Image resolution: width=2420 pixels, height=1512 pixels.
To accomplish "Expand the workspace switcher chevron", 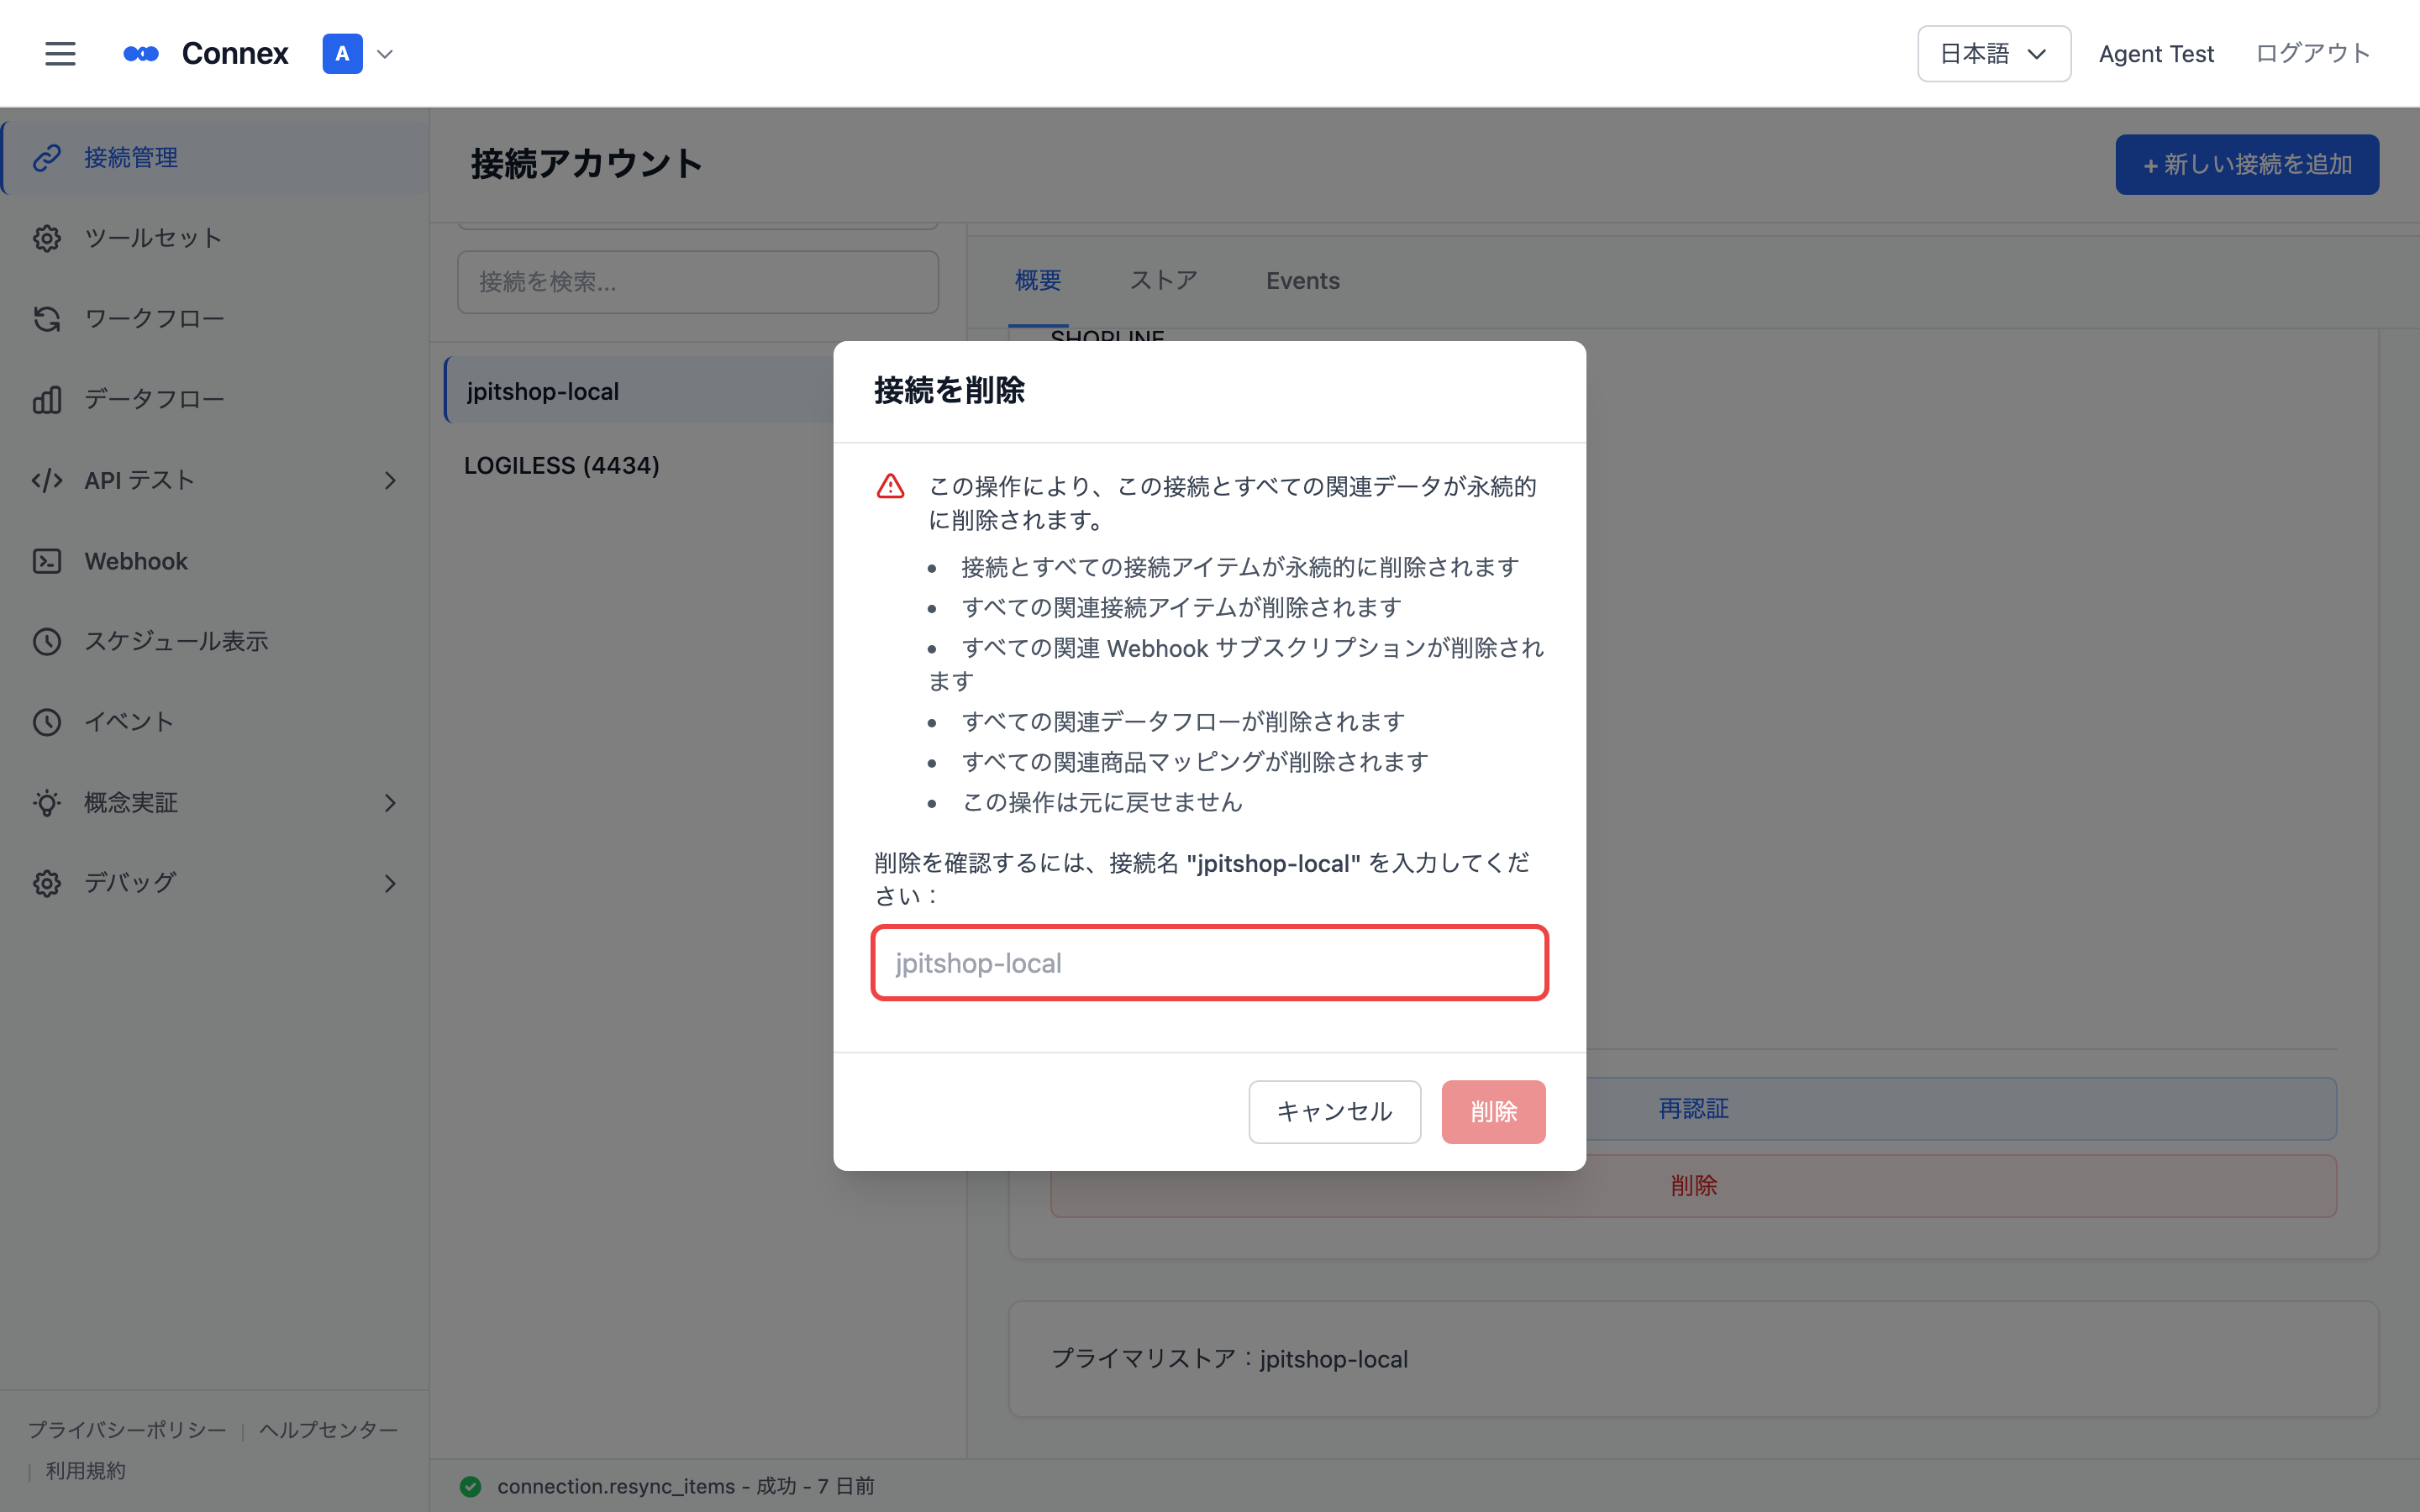I will [385, 54].
